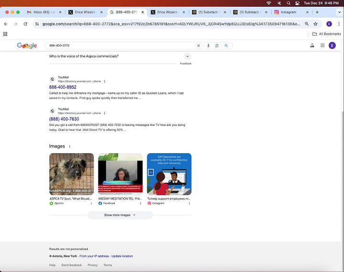Open the options dots for iSpot.tv image

[x=91, y=203]
